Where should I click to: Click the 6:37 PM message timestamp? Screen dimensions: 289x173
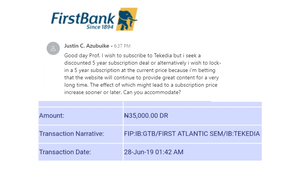[122, 46]
